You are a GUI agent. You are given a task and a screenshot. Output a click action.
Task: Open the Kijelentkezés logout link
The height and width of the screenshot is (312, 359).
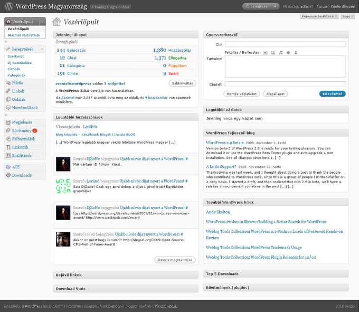click(343, 7)
